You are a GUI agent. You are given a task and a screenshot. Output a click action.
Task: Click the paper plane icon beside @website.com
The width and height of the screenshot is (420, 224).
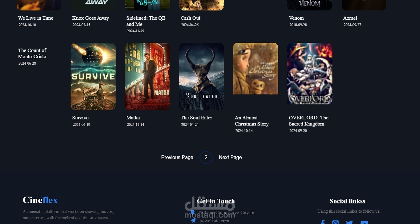[193, 220]
